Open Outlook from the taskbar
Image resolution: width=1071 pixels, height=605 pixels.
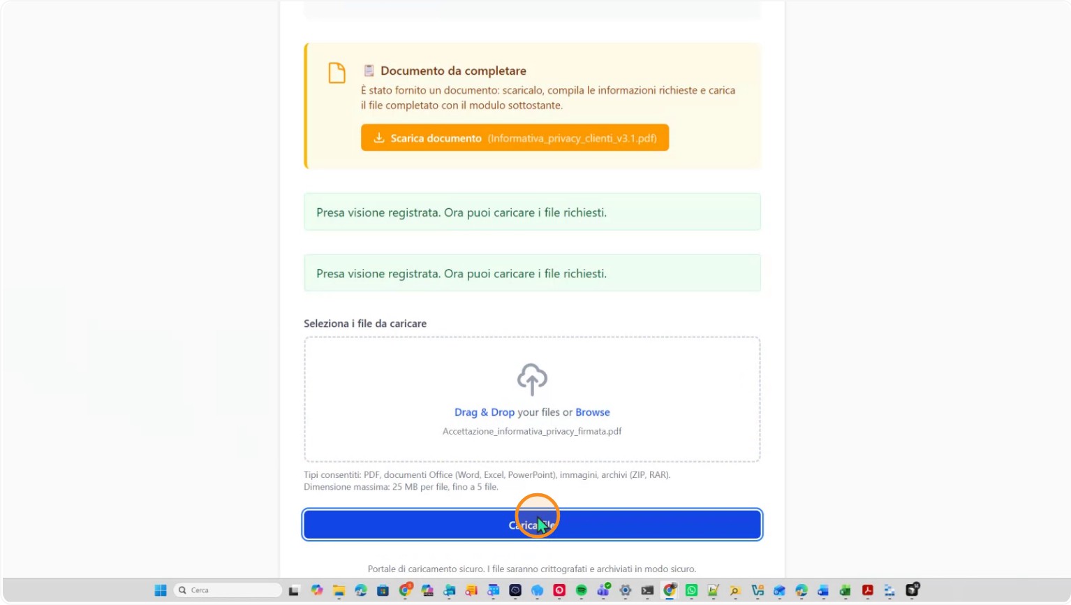point(779,590)
